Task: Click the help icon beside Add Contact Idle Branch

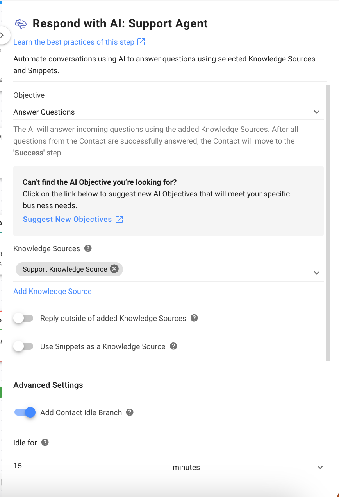Action: (x=129, y=412)
